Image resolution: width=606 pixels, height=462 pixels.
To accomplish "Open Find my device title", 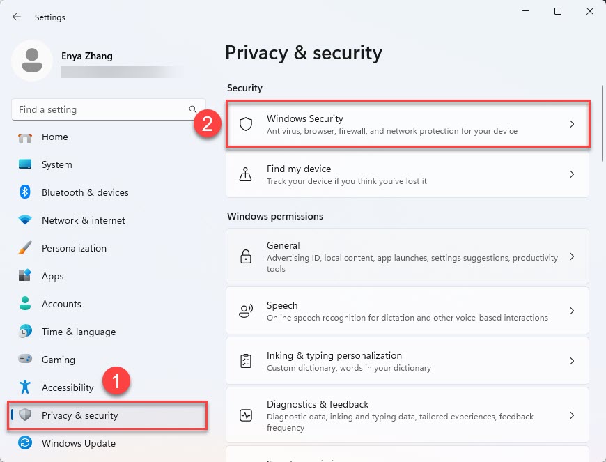I will (299, 169).
